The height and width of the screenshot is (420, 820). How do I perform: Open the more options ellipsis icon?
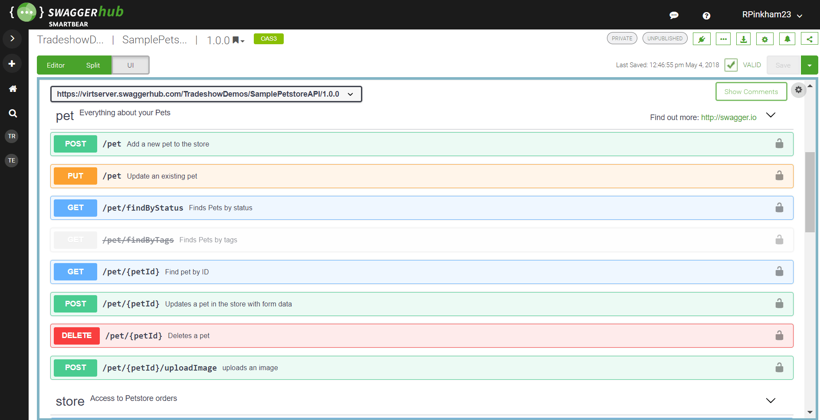[x=723, y=39]
